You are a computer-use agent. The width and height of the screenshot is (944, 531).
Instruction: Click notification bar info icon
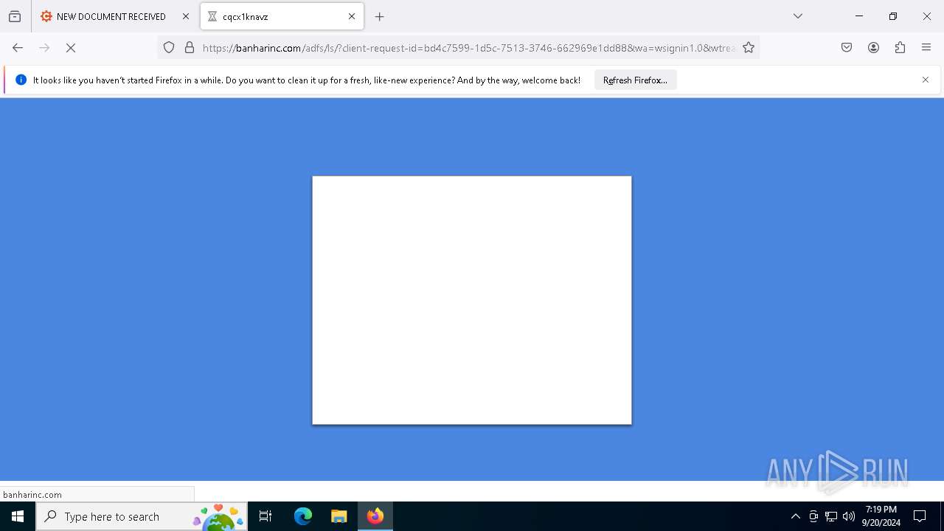pyautogui.click(x=21, y=80)
